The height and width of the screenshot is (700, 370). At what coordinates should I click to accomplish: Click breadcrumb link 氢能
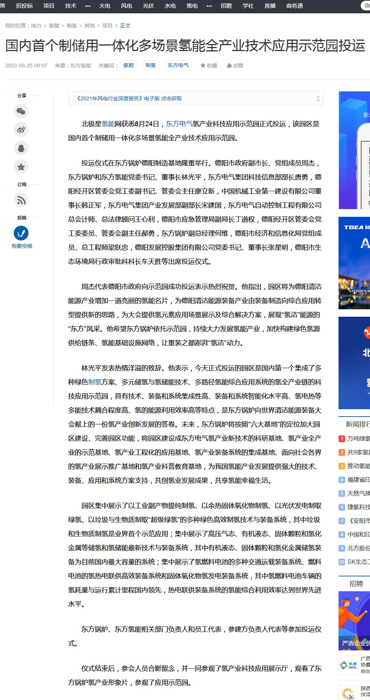(54, 26)
